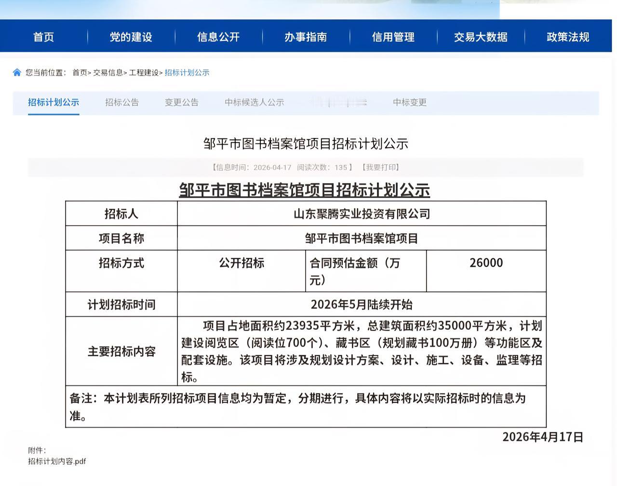
Task: Click the 邹平市图书档案馆项目 table cell
Action: (362, 238)
